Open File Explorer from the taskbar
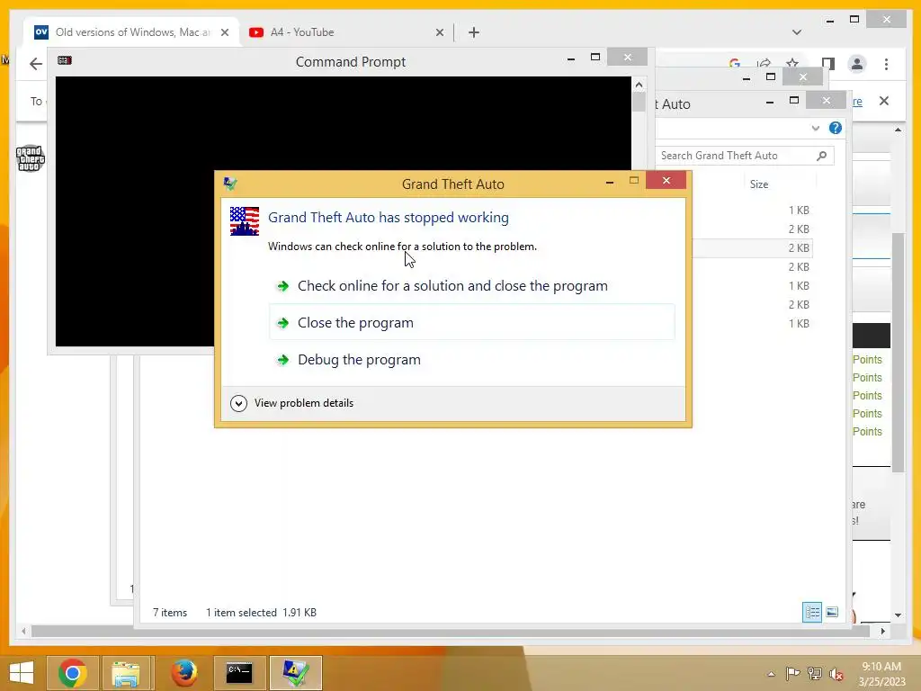Viewport: 921px width, 691px height. point(126,673)
